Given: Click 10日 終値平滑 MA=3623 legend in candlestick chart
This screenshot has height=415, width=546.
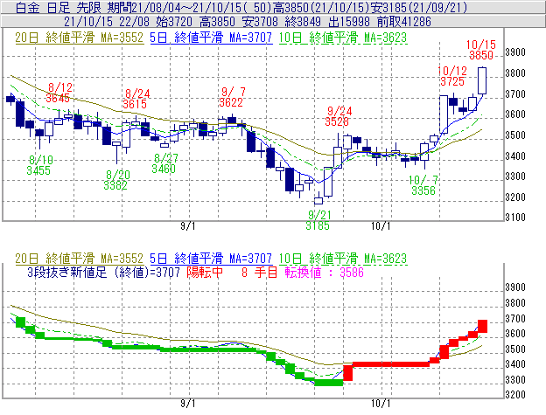Looking at the screenshot, I should coord(343,38).
